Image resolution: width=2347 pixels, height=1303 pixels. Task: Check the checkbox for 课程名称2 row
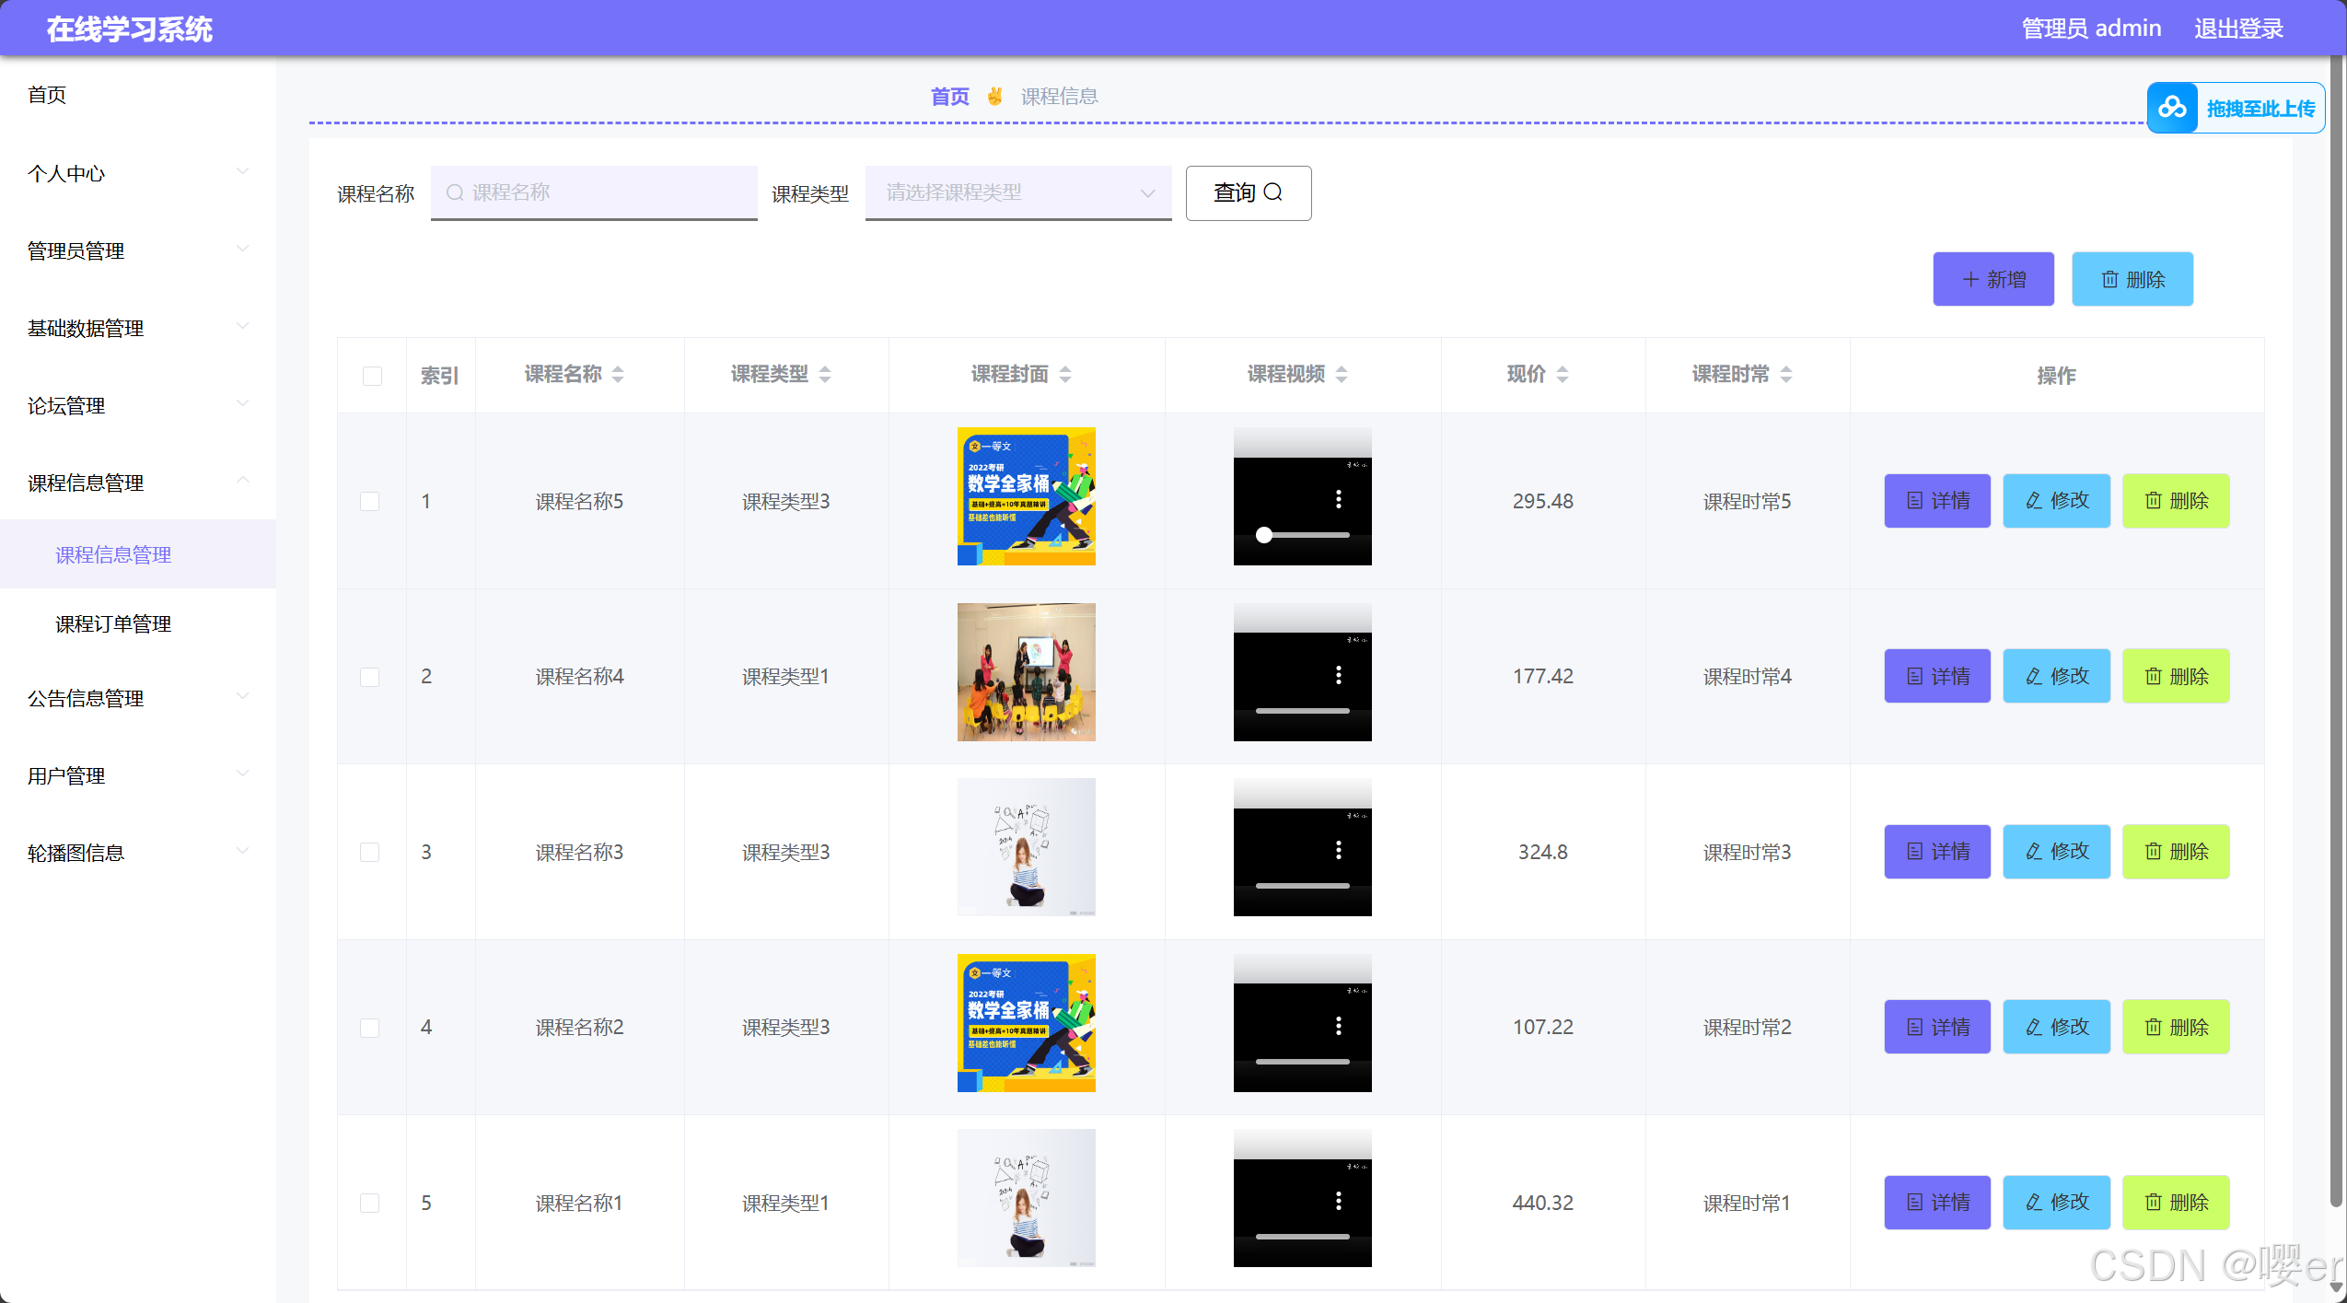tap(369, 1027)
